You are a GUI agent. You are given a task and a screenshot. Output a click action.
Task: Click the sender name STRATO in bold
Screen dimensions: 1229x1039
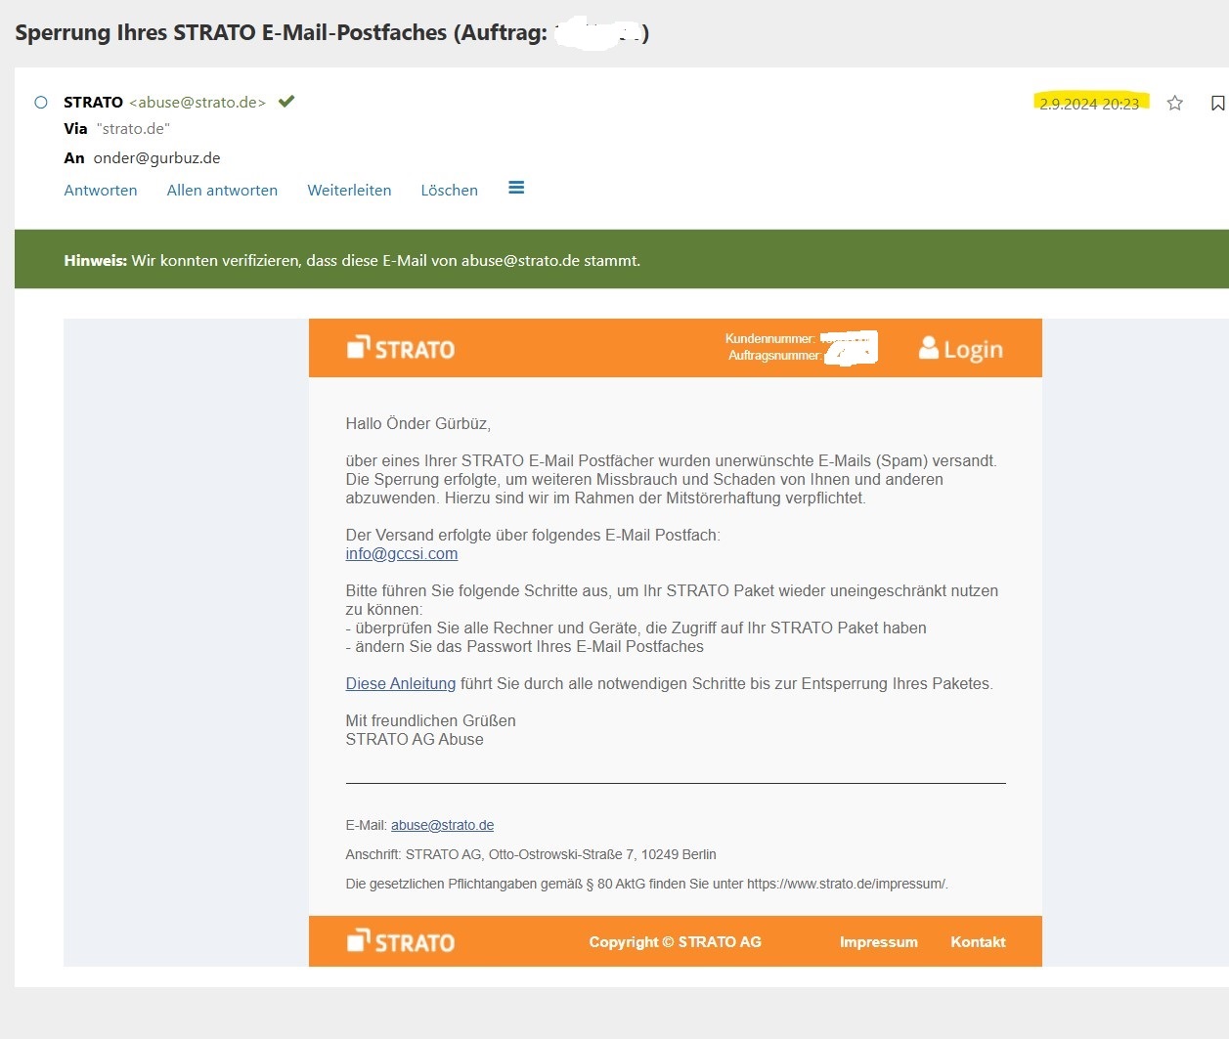pyautogui.click(x=93, y=103)
